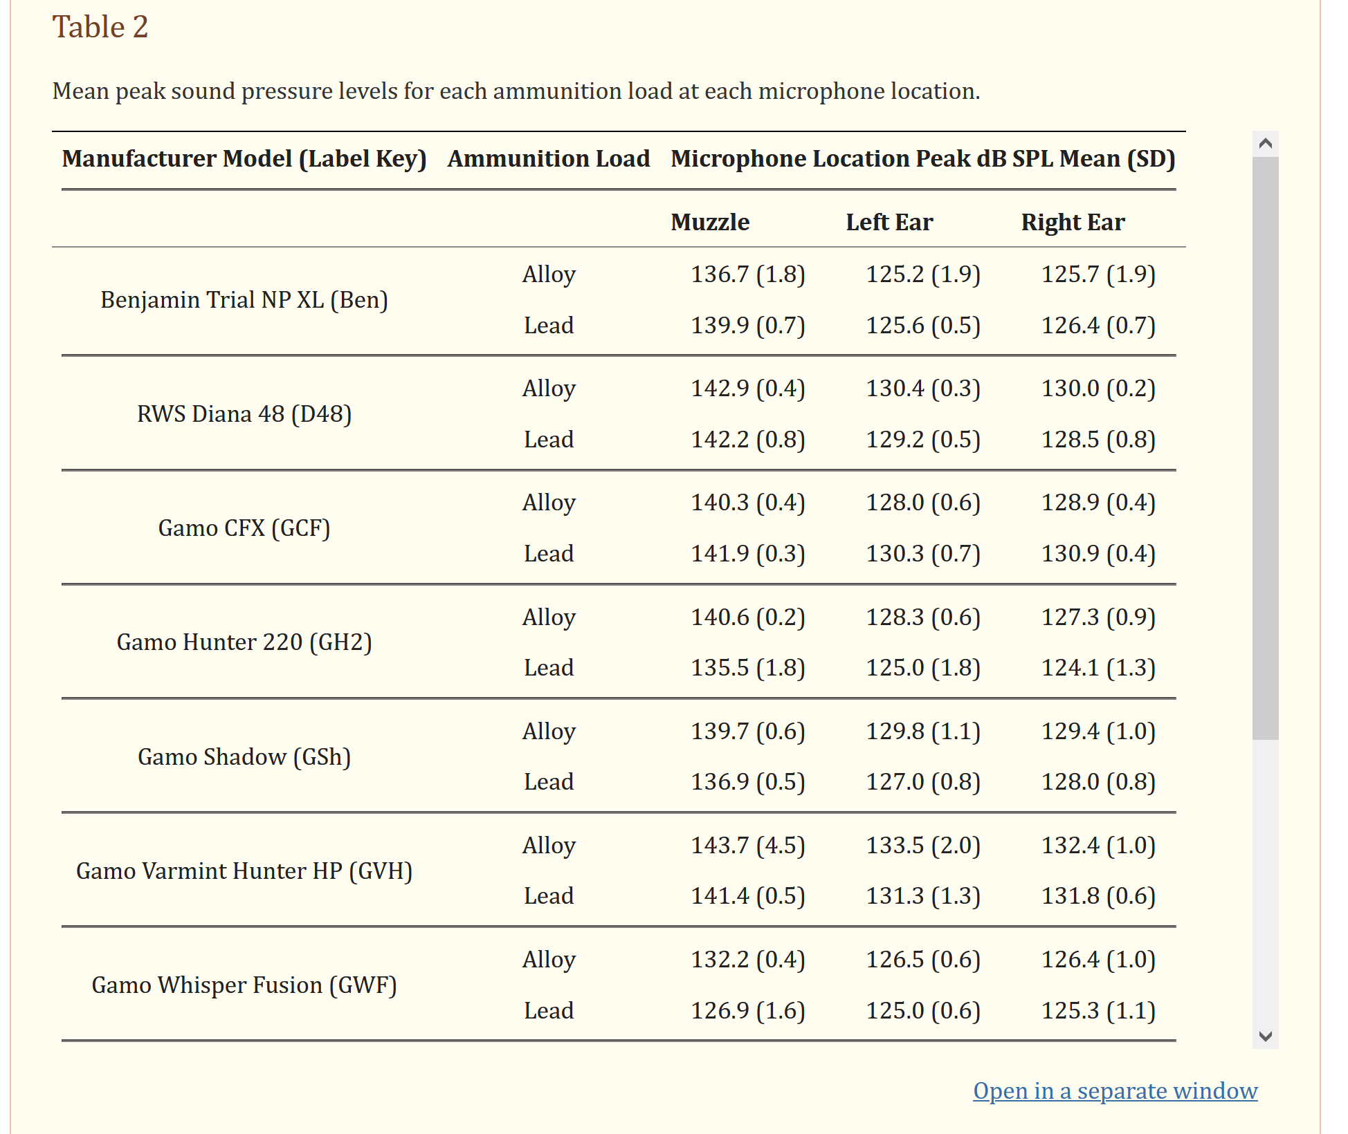Click the table scrollbar down arrow

tap(1266, 1036)
